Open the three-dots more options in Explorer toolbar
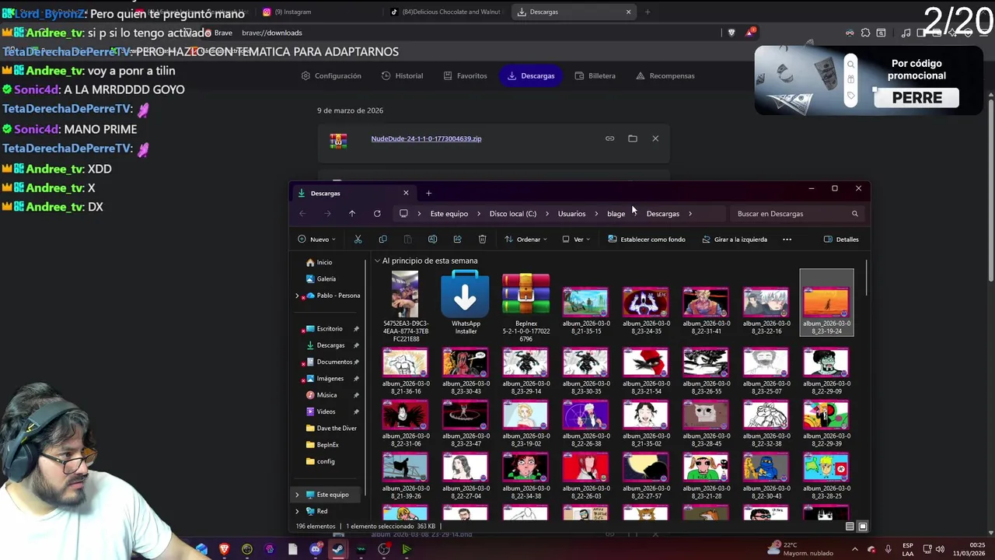The image size is (995, 560). pyautogui.click(x=787, y=240)
